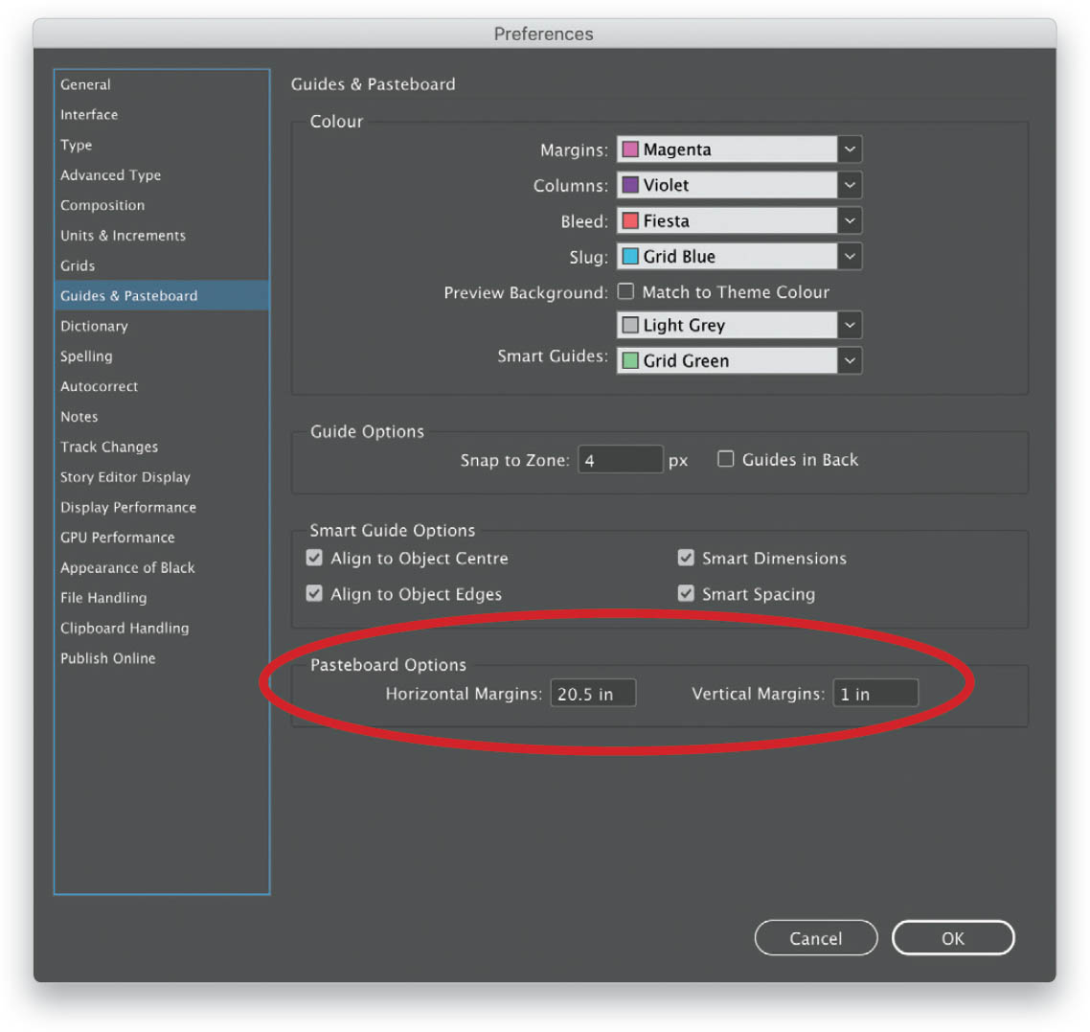This screenshot has width=1090, height=1032.
Task: Open the Light Grey preview background dropdown
Action: [x=849, y=325]
